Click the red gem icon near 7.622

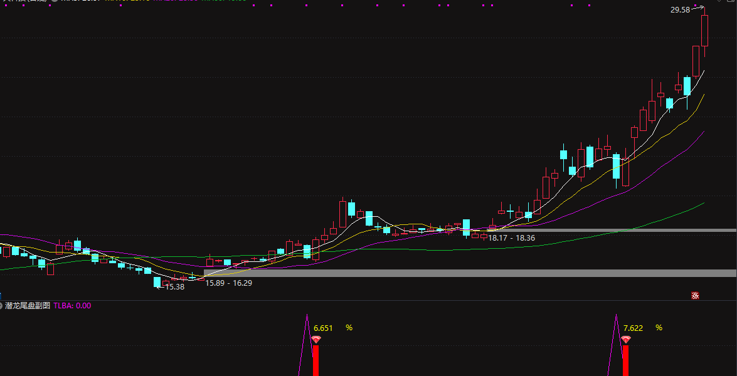point(625,340)
